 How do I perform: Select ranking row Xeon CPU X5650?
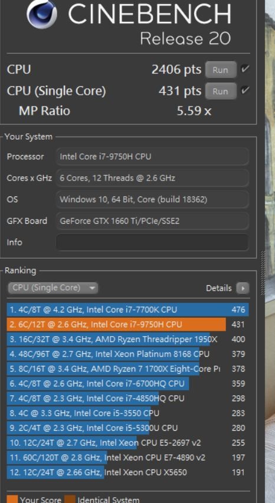(127, 472)
